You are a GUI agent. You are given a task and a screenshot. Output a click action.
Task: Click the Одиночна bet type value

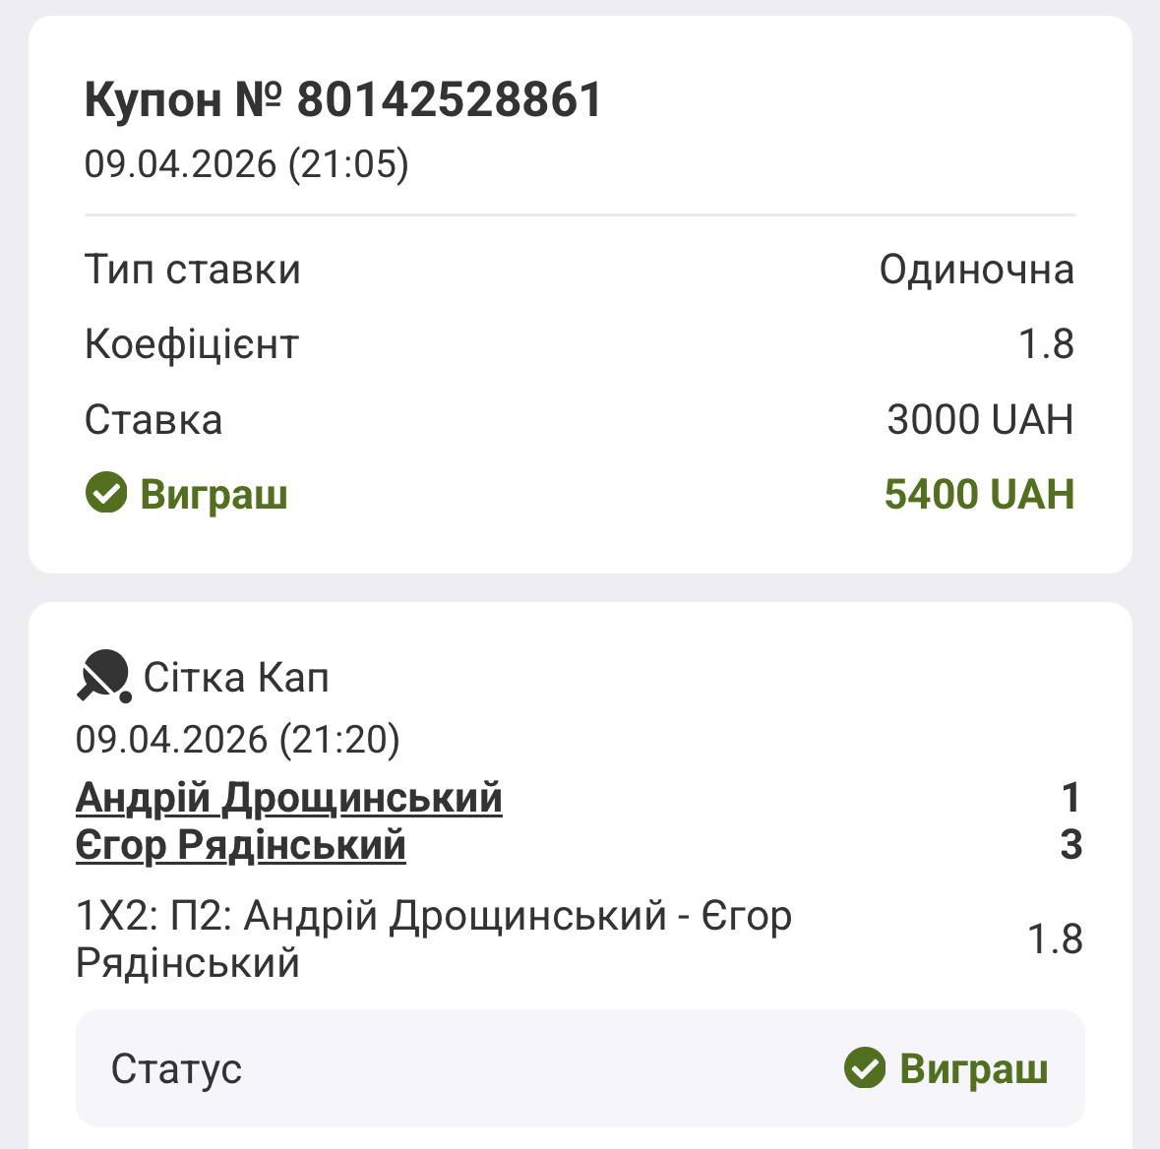(976, 270)
